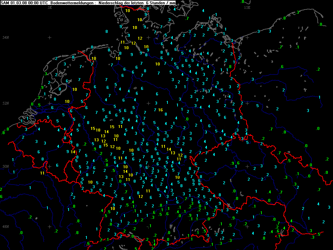Select grid cross marker at 48N 5E
The width and height of the screenshot is (333, 250).
point(50,226)
